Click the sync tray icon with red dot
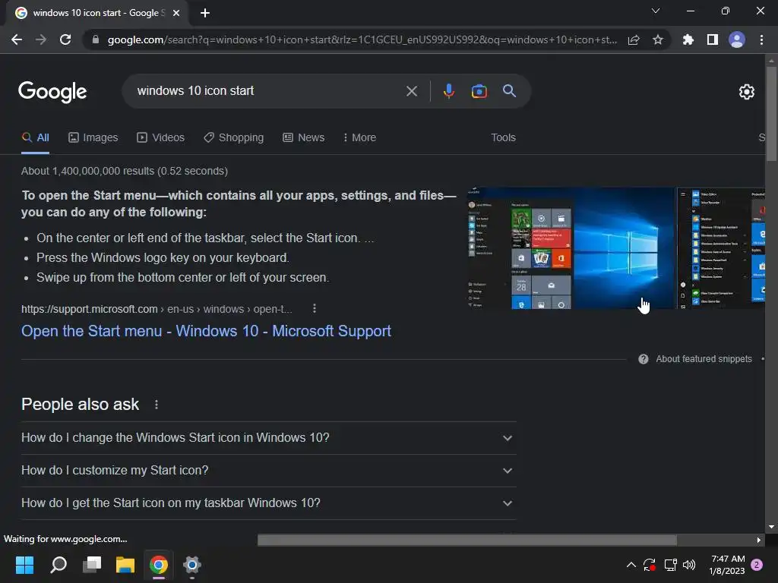 coord(650,565)
